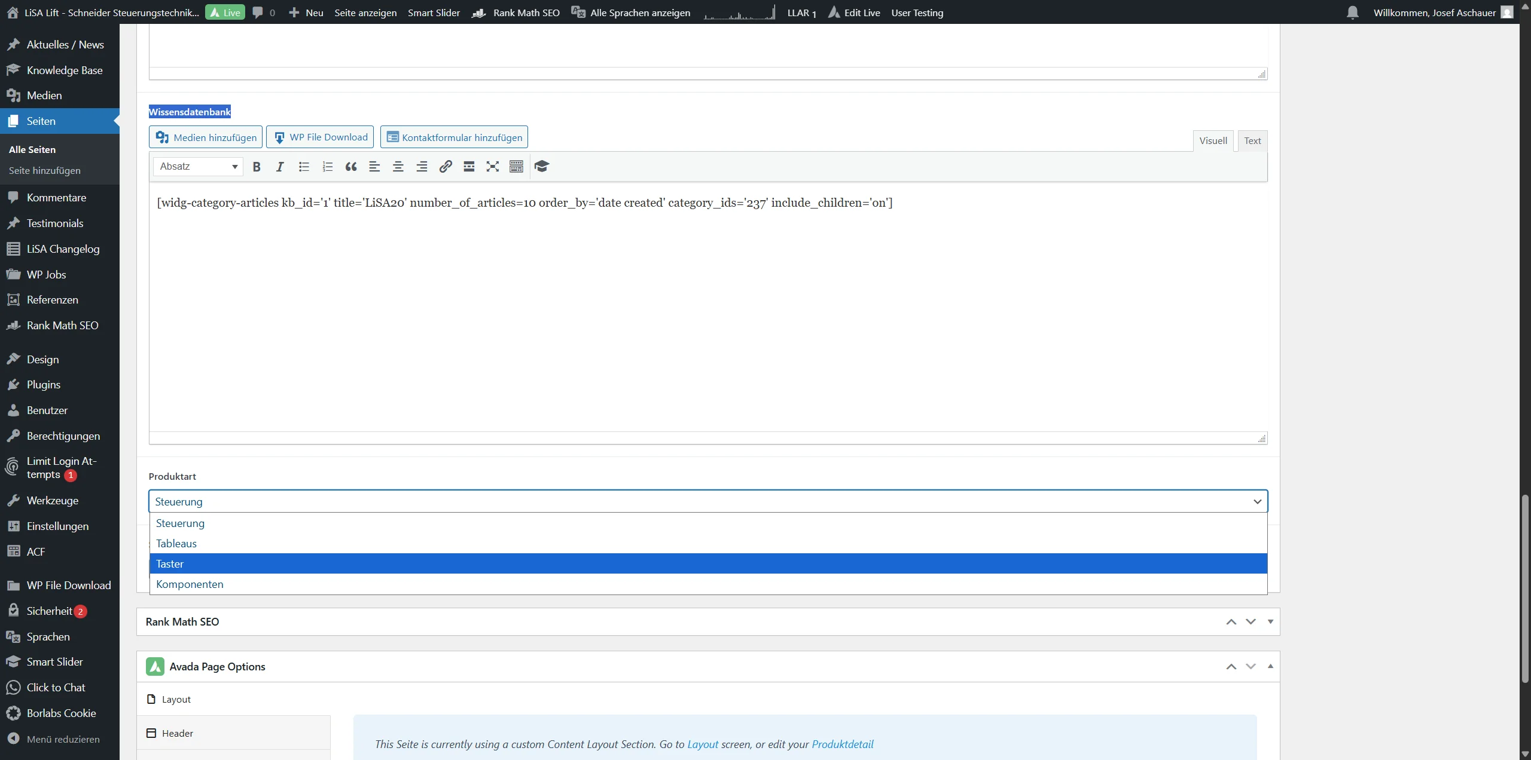Open the Produktdetail layout link
Screen dimensions: 1531x760
pyautogui.click(x=842, y=744)
